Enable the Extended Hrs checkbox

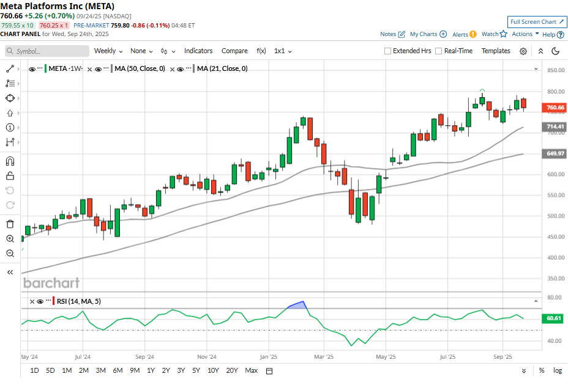pos(387,51)
